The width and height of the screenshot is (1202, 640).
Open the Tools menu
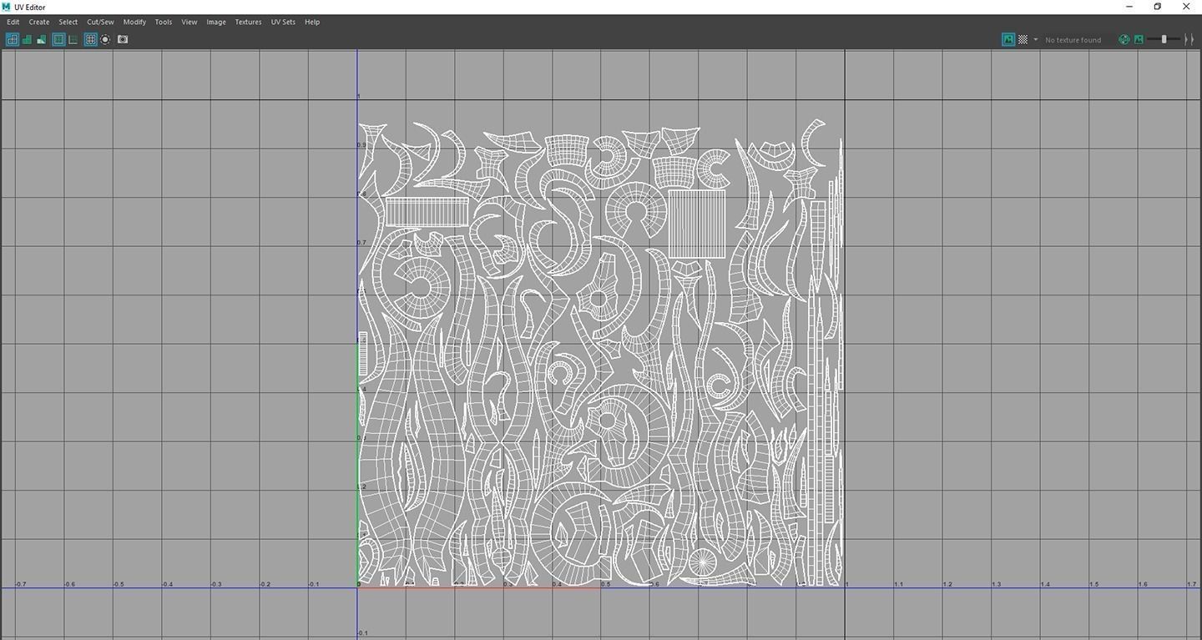click(164, 22)
